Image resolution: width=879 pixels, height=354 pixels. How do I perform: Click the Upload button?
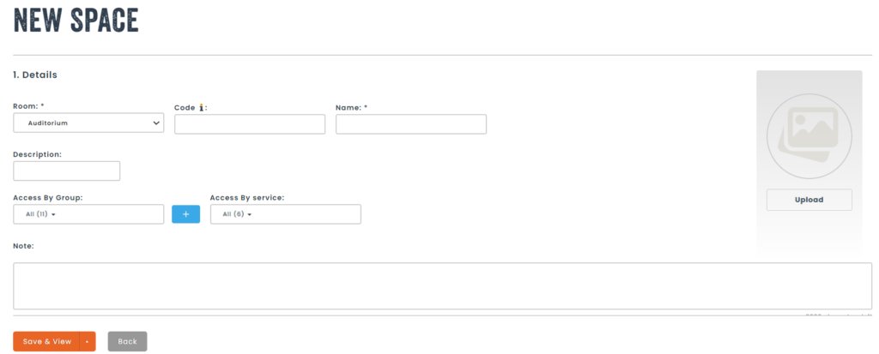(x=809, y=200)
